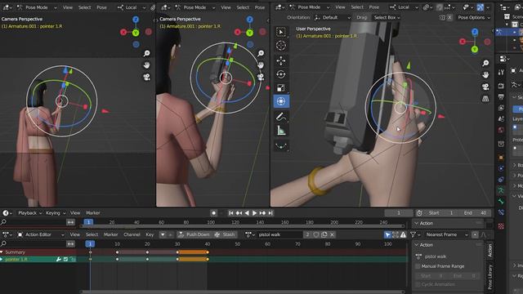Open Bone Constraints properties tab
This screenshot has width=523, height=294.
pyautogui.click(x=501, y=212)
